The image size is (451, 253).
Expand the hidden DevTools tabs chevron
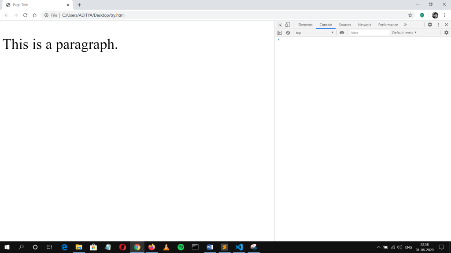tap(405, 25)
